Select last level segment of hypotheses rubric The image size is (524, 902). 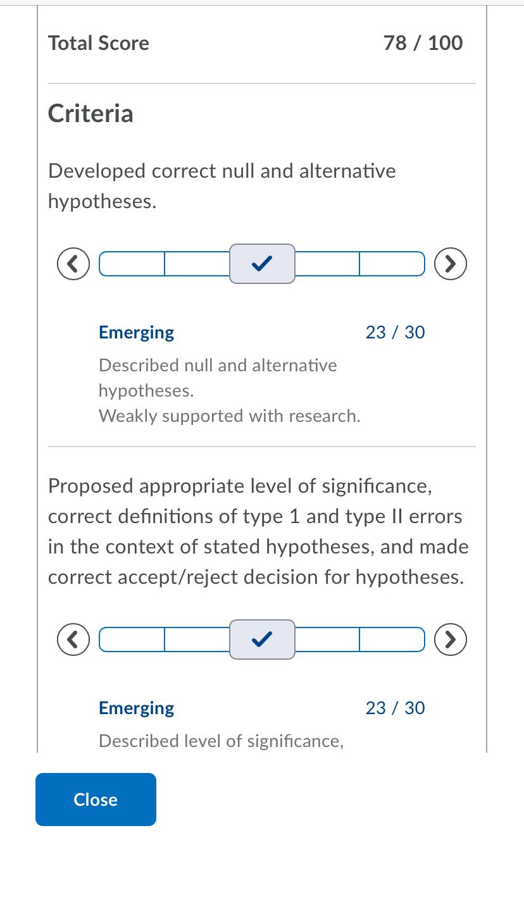pyautogui.click(x=392, y=264)
